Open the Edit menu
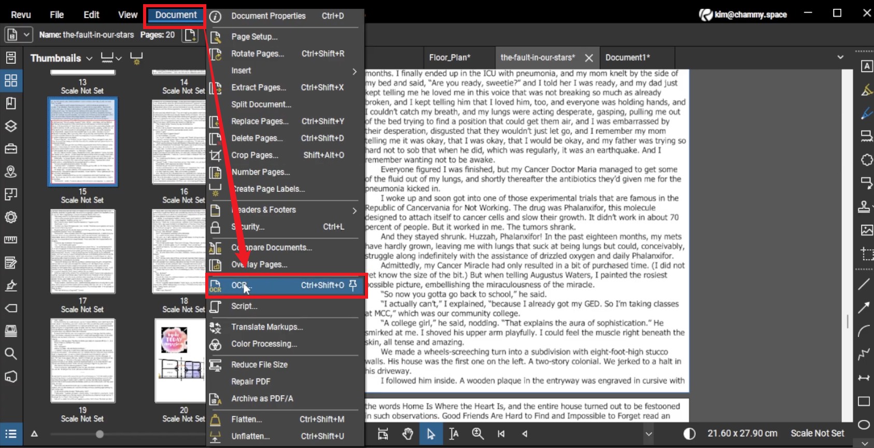This screenshot has width=874, height=448. [x=91, y=15]
